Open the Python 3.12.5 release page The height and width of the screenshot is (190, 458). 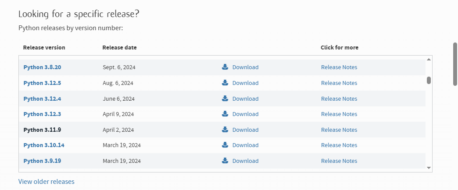pos(43,83)
